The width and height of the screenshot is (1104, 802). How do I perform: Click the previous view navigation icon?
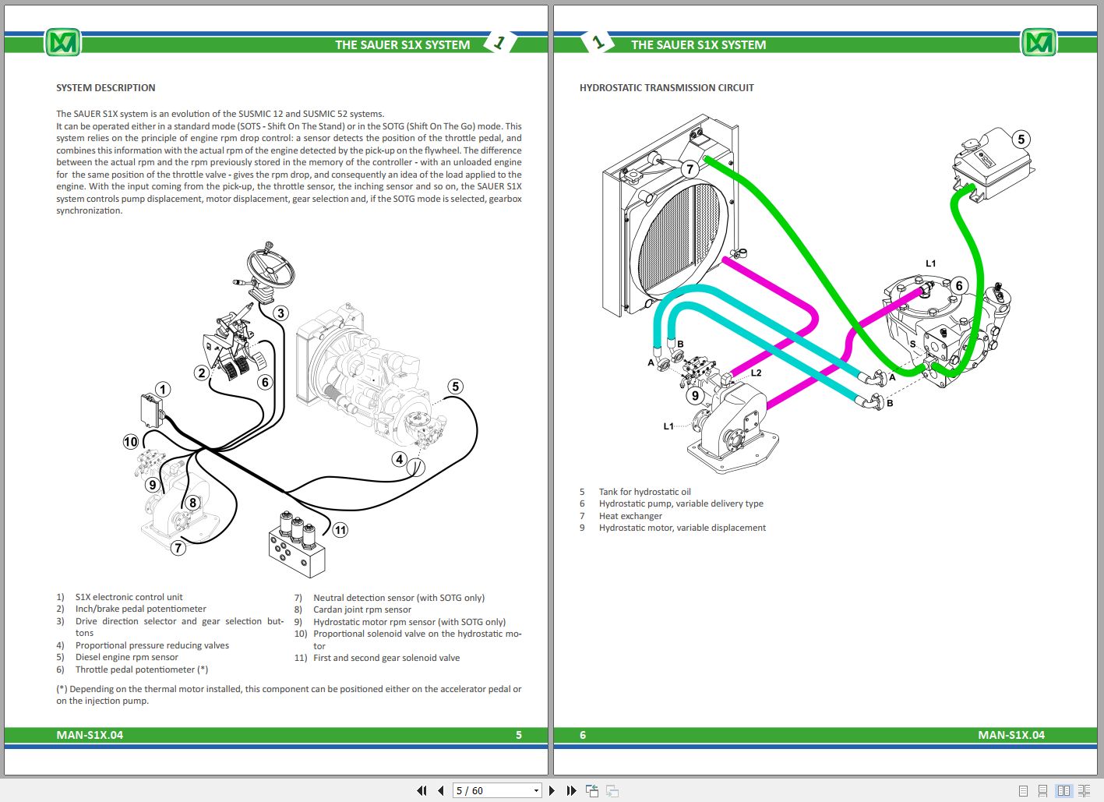click(592, 790)
